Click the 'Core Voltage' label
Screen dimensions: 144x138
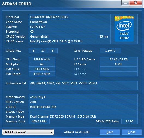tap(83, 51)
